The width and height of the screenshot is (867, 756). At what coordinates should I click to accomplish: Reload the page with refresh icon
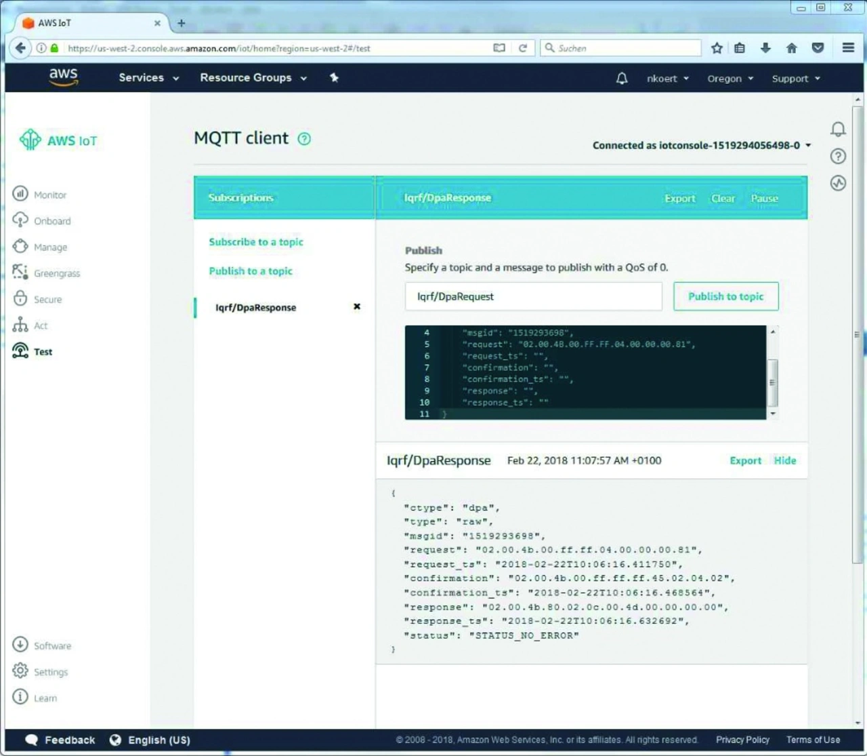coord(522,48)
